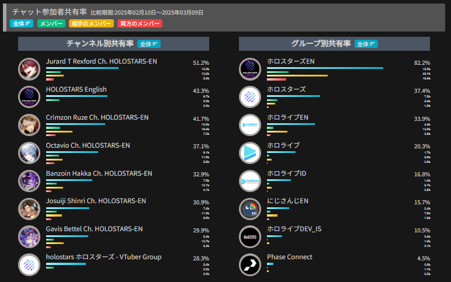Click the ホロライブEN group name
The width and height of the screenshot is (451, 282).
(x=287, y=117)
